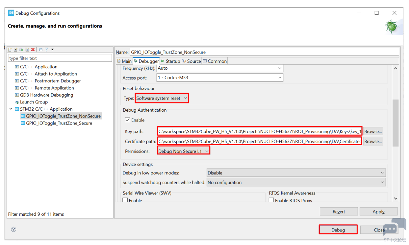
Task: Close window with title bar X
Action: [x=395, y=13]
